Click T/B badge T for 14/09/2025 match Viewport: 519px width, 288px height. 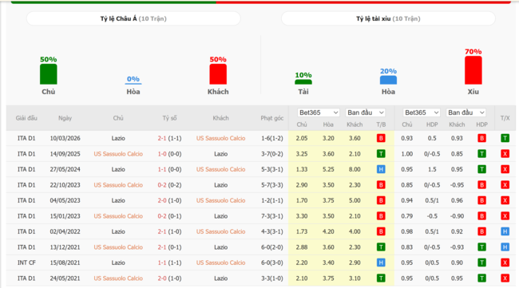point(381,154)
